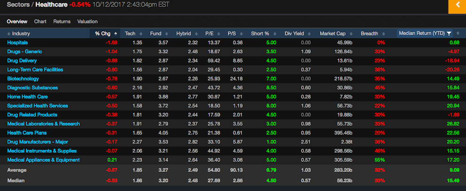Click Drug Delivery P/E value 59.42

click(214, 61)
